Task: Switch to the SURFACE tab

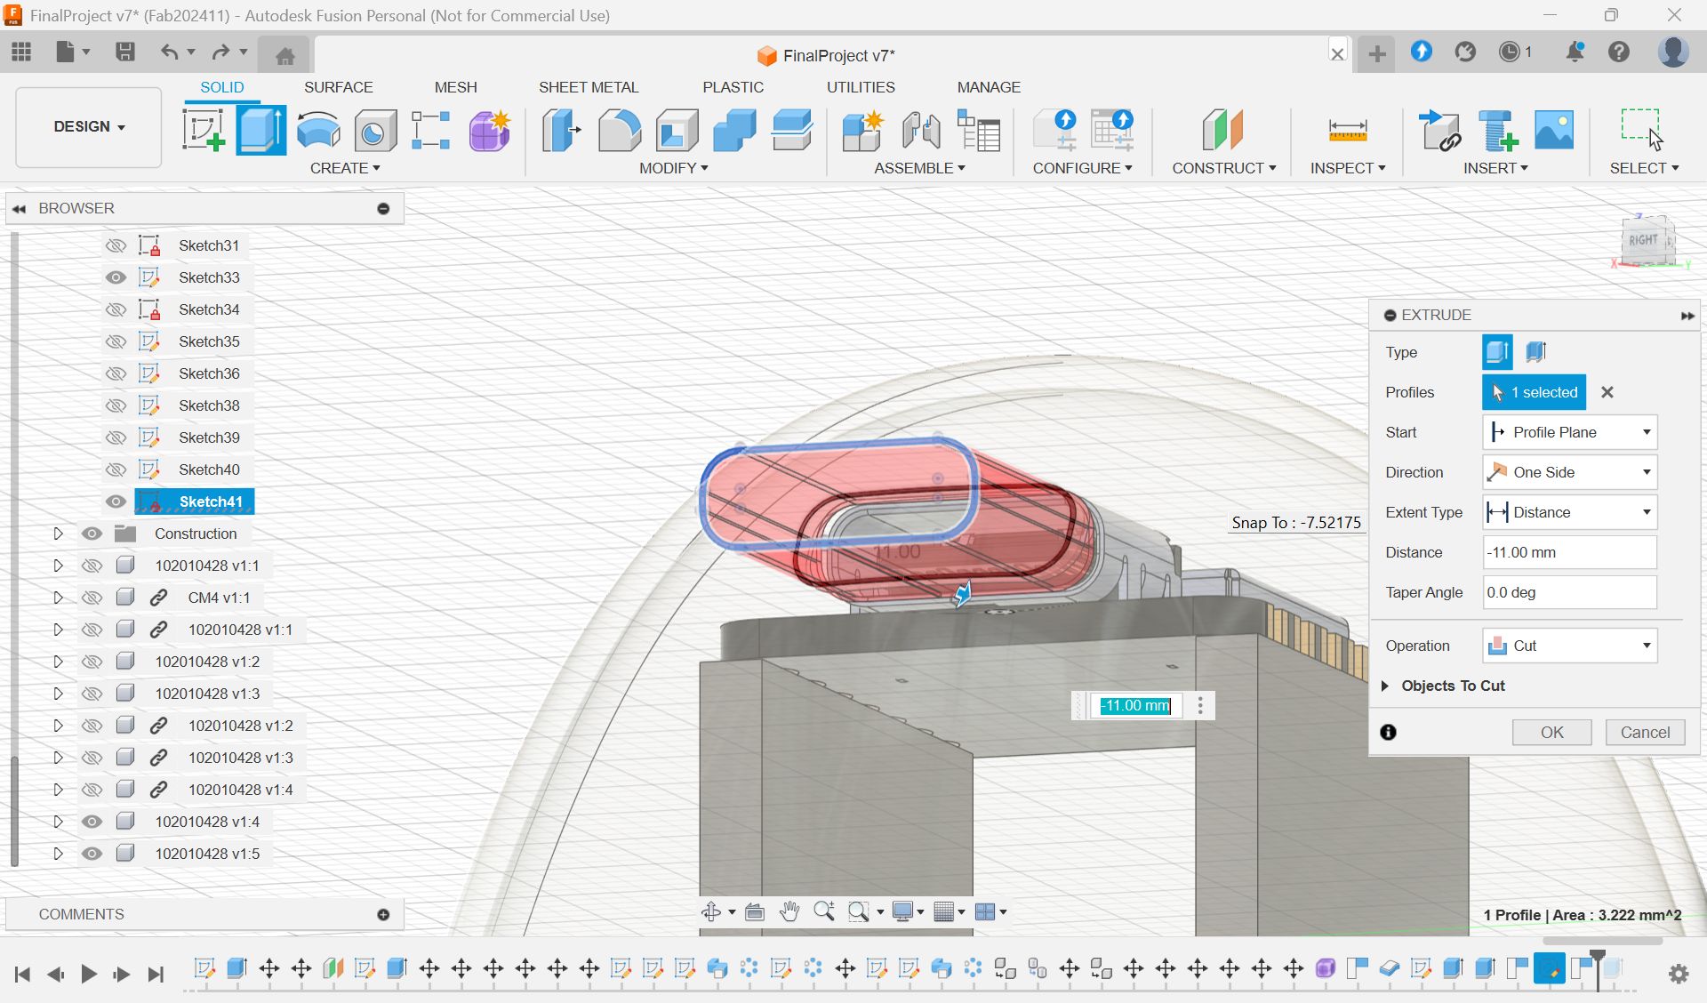Action: (x=338, y=87)
